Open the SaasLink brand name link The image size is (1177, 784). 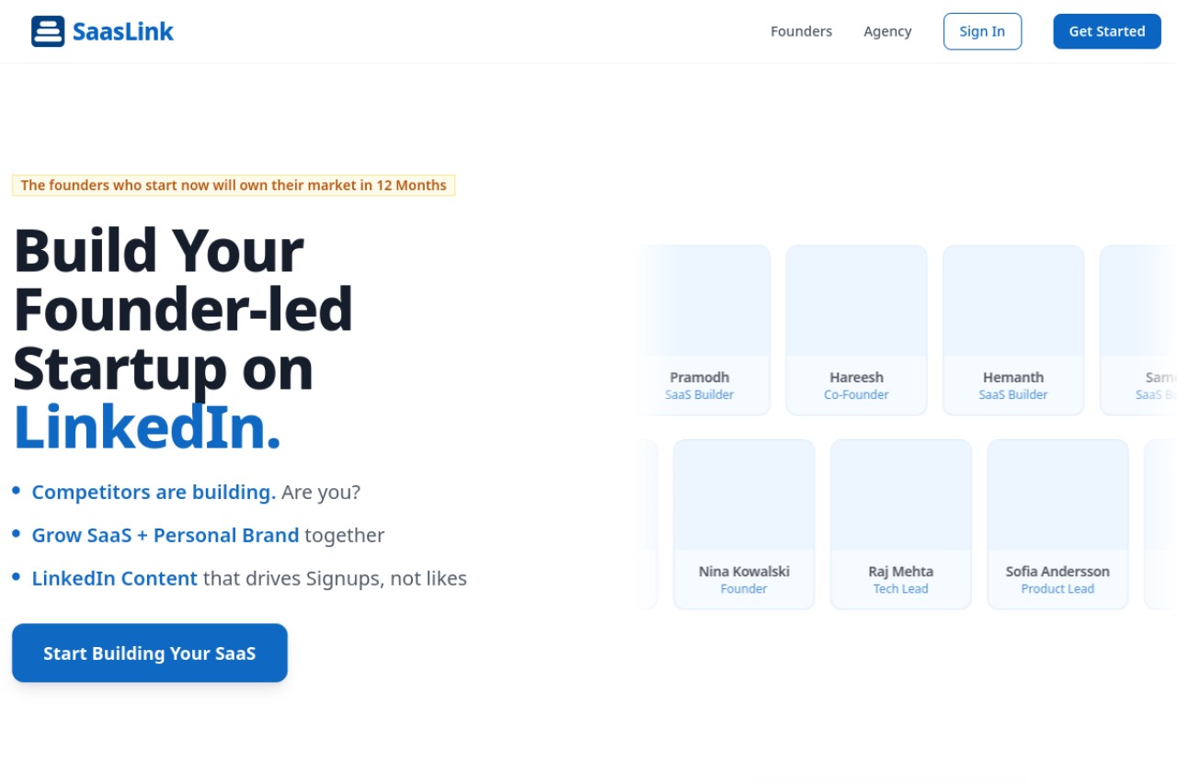coord(123,32)
